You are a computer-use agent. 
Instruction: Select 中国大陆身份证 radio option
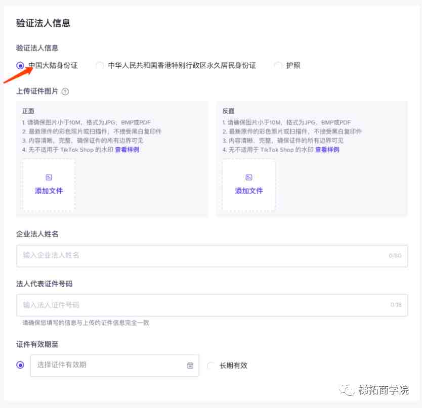coord(20,65)
